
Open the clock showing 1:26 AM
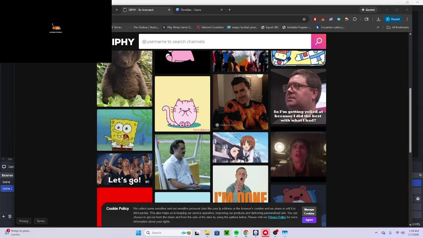(414, 233)
